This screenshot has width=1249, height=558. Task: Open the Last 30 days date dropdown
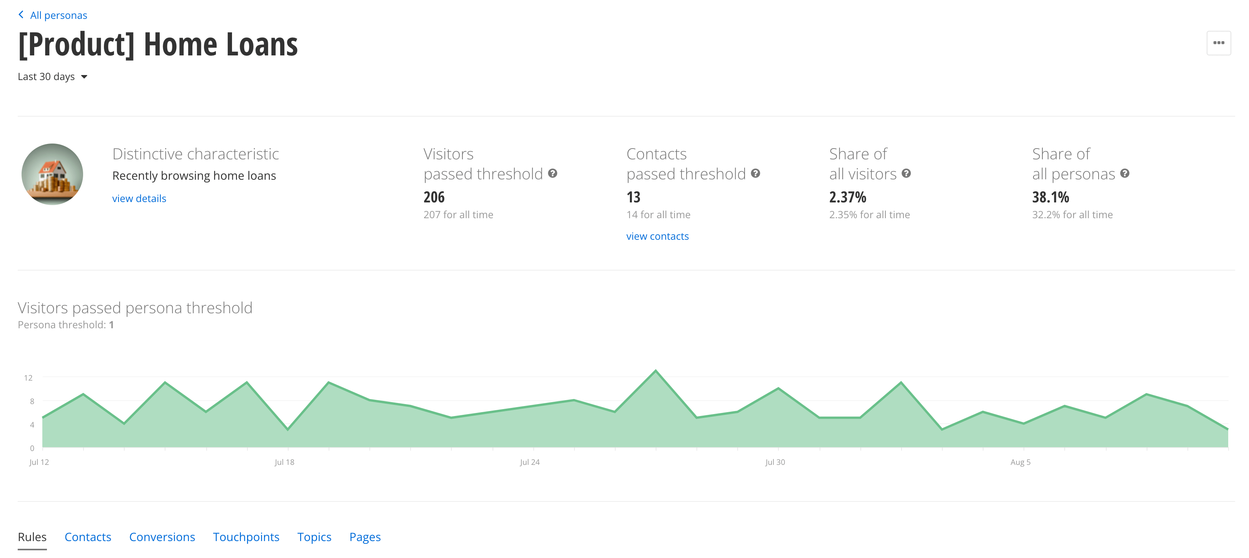click(47, 77)
